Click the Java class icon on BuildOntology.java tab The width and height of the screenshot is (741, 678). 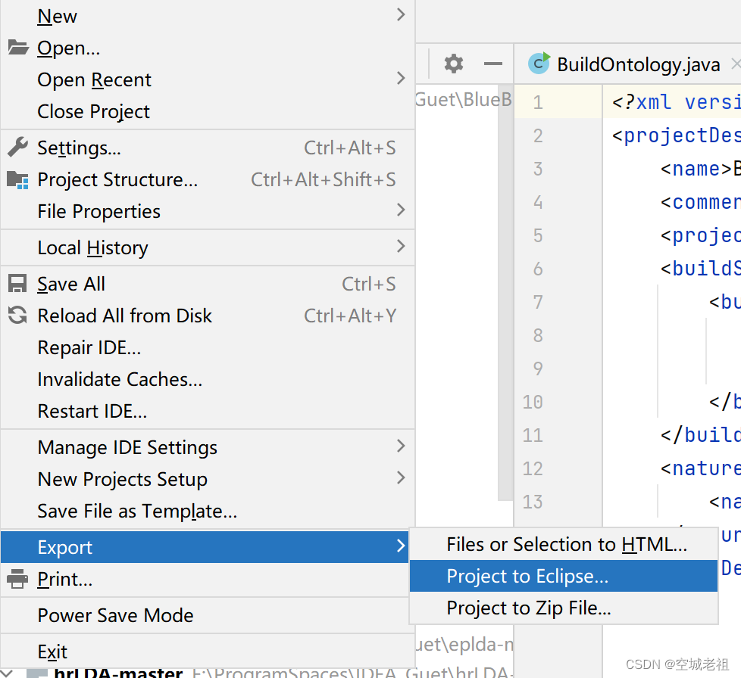coord(539,64)
